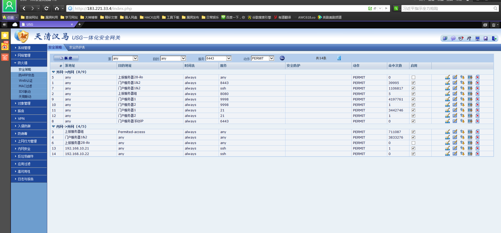Toggle enable checkbox for rule 14 source 192.168.10.22
This screenshot has width=501, height=233.
tap(413, 154)
